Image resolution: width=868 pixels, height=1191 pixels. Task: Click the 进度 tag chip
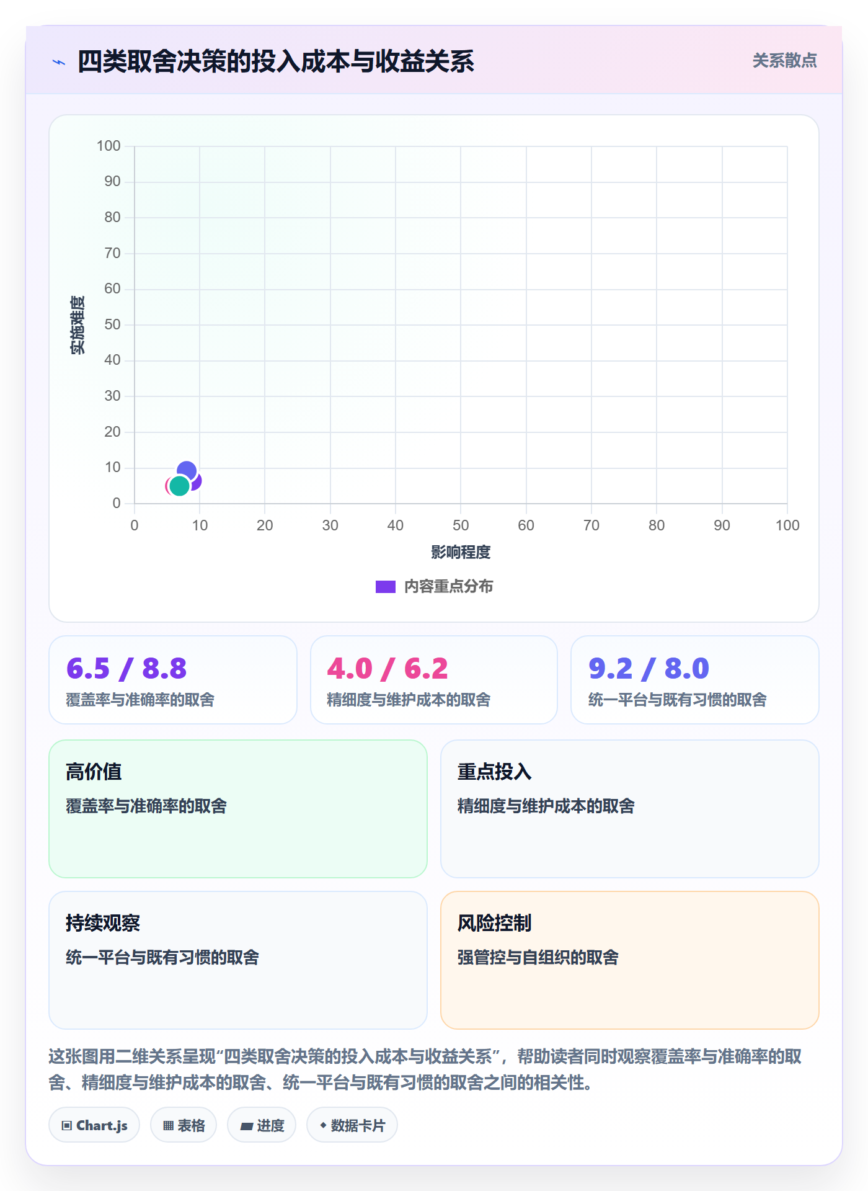point(262,1125)
